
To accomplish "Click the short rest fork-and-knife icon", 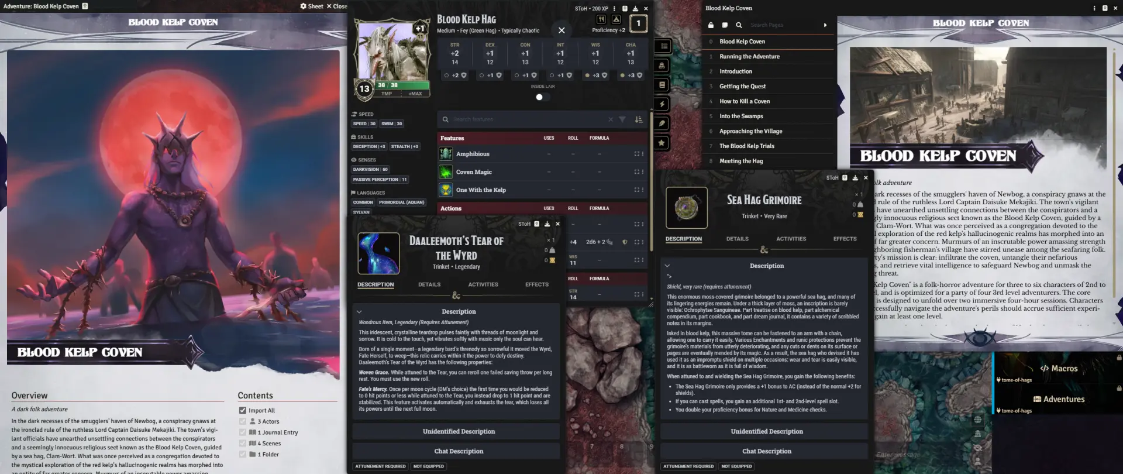I will tap(601, 19).
